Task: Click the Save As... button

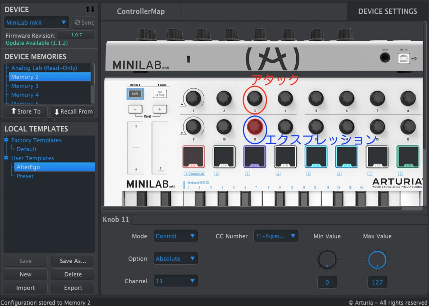Action: [73, 261]
